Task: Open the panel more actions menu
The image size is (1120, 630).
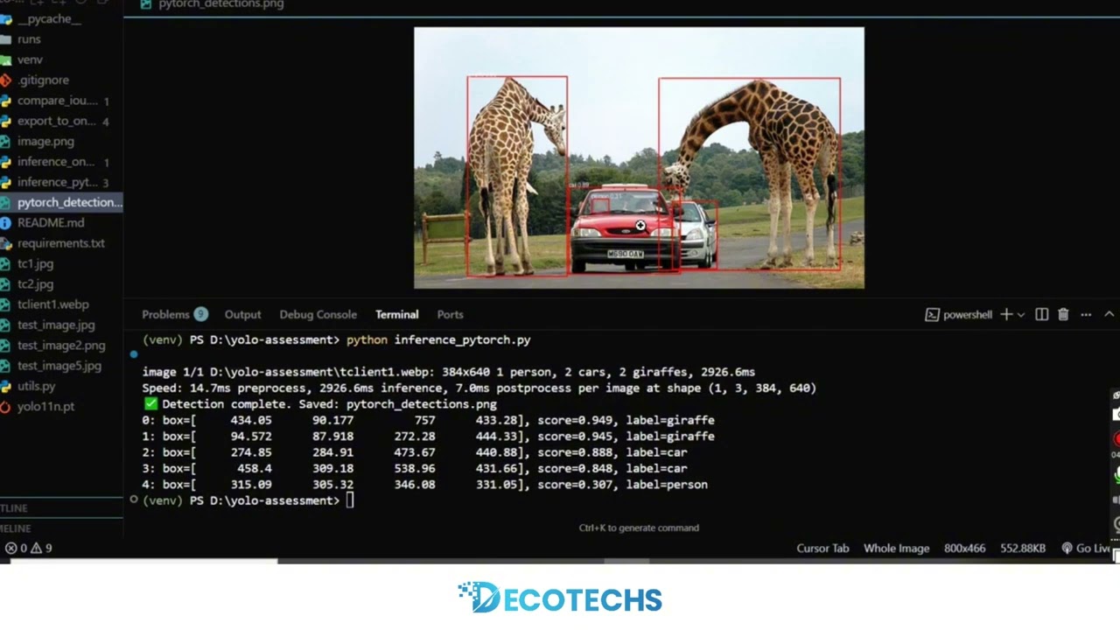Action: tap(1086, 314)
